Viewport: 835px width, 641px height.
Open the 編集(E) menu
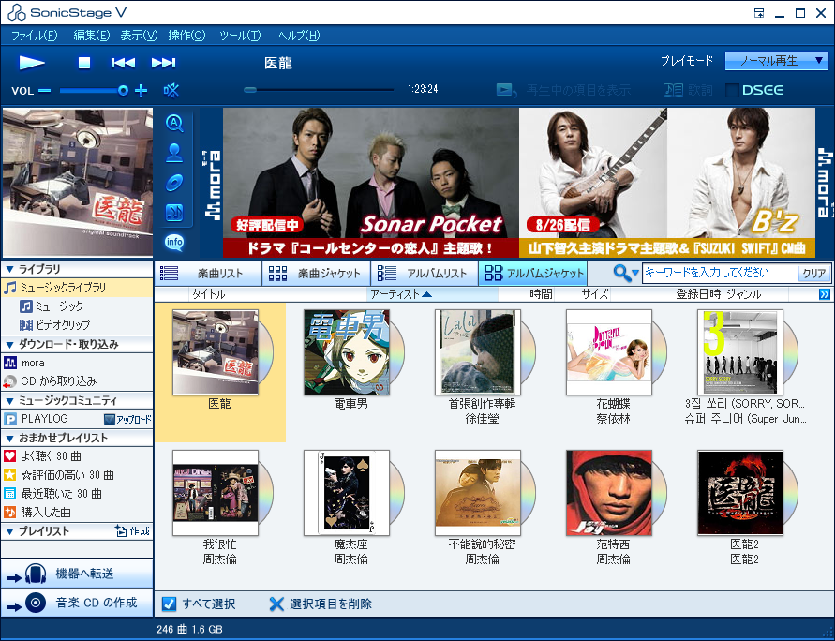pyautogui.click(x=92, y=35)
